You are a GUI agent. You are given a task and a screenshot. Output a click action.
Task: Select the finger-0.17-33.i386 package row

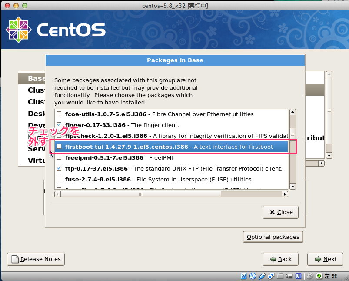click(171, 125)
